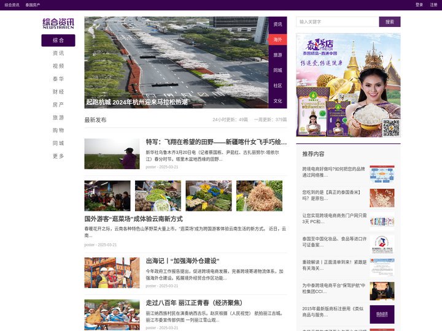Click 登录 in the top bar
The height and width of the screenshot is (331, 442).
(419, 5)
